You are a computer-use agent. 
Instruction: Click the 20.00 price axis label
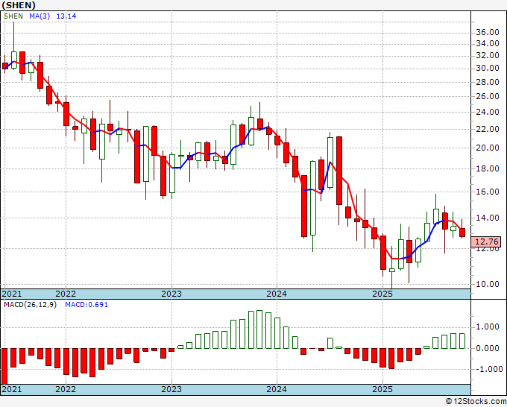(488, 148)
